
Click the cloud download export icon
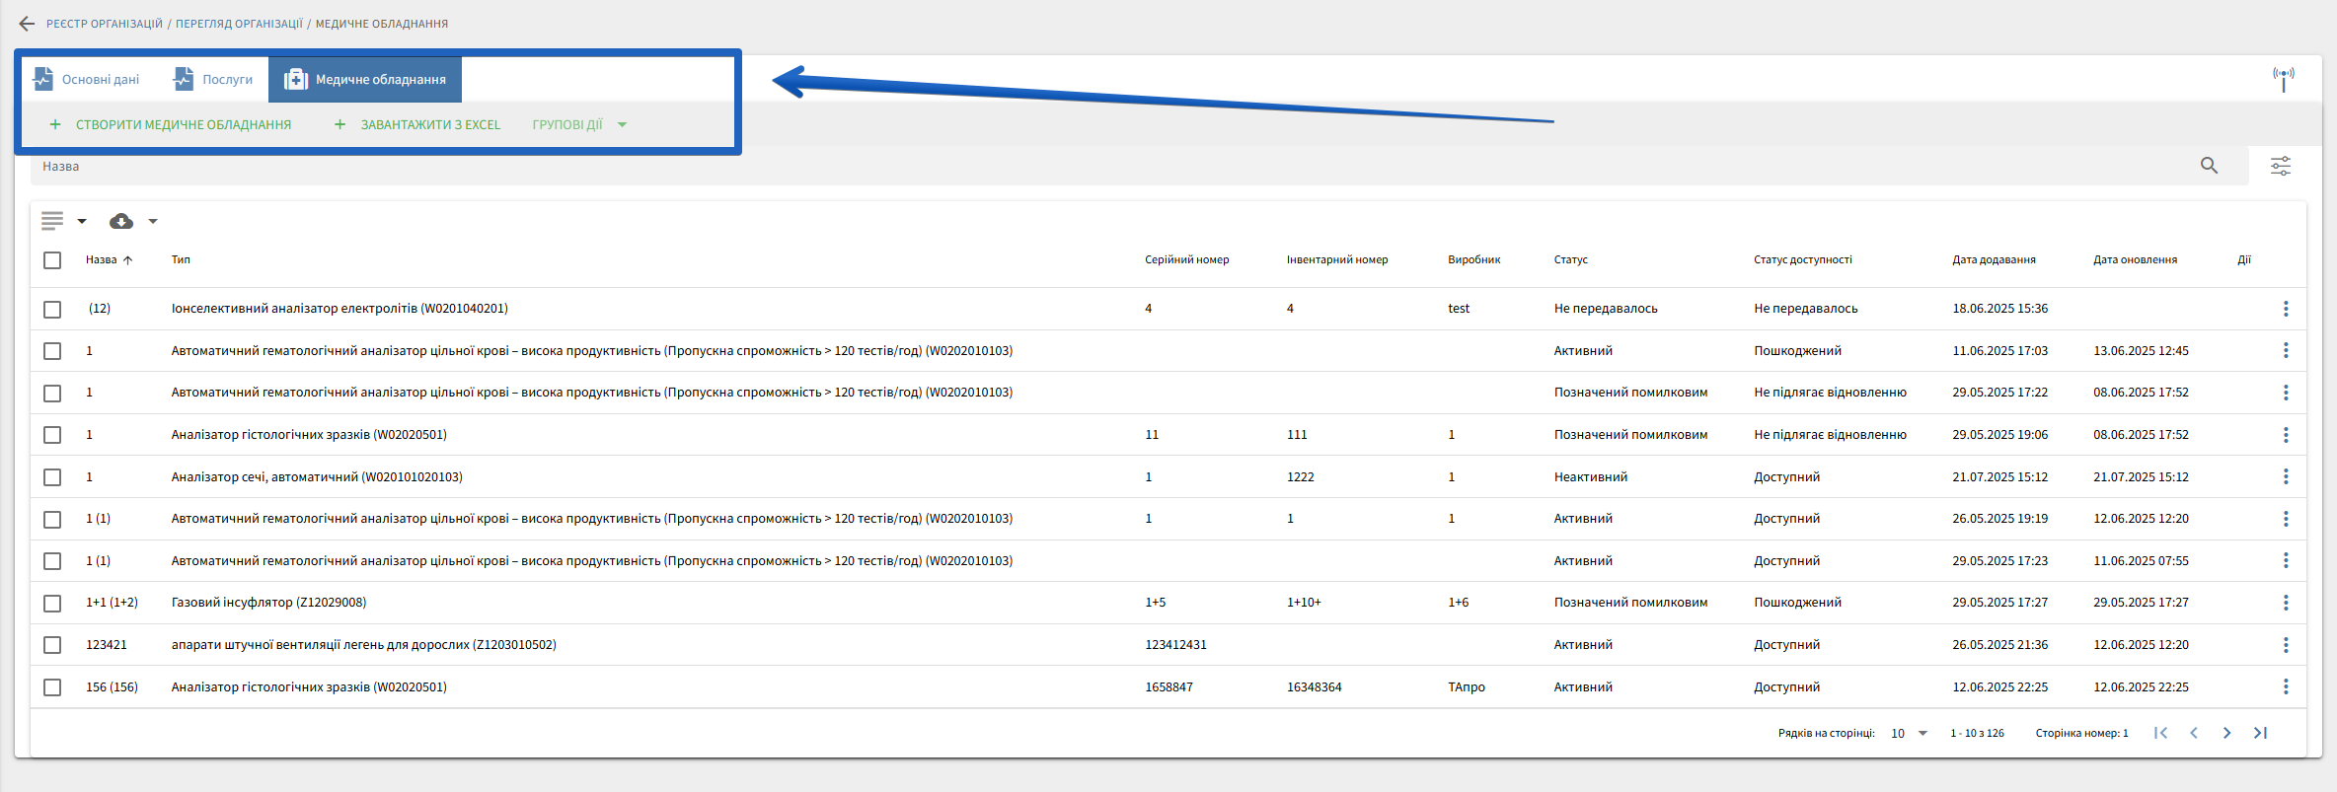point(121,222)
